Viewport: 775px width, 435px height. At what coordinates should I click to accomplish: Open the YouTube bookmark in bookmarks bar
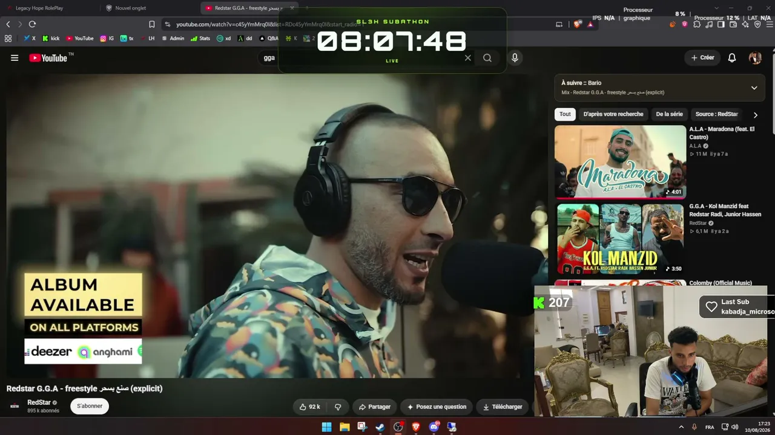tap(80, 38)
